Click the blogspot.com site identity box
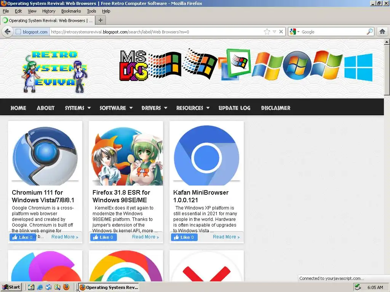The height and width of the screenshot is (292, 390). click(32, 32)
